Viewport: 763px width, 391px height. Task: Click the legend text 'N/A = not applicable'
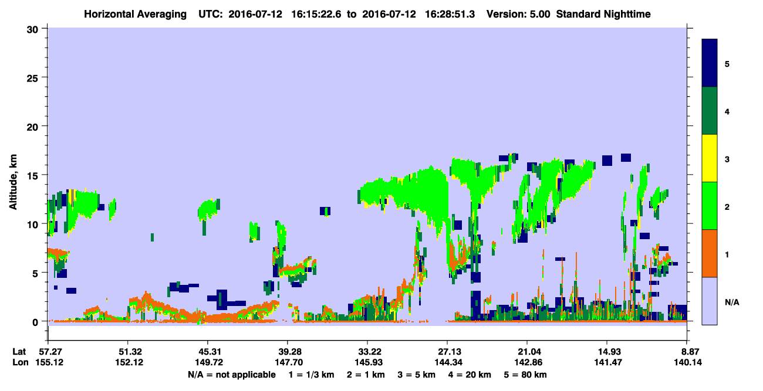(231, 375)
